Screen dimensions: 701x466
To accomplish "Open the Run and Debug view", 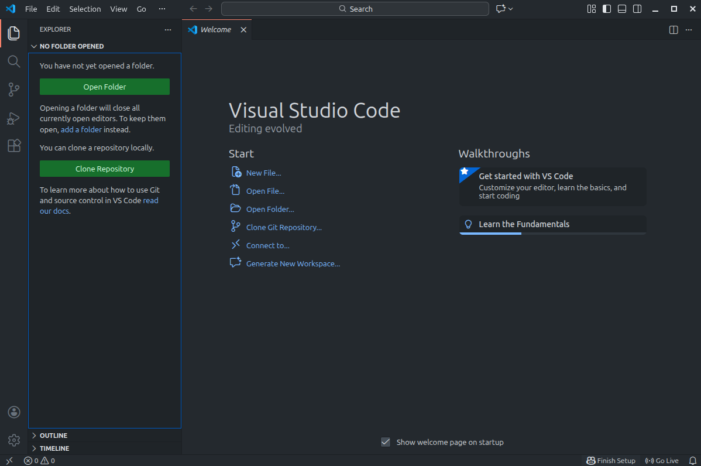I will coord(13,118).
